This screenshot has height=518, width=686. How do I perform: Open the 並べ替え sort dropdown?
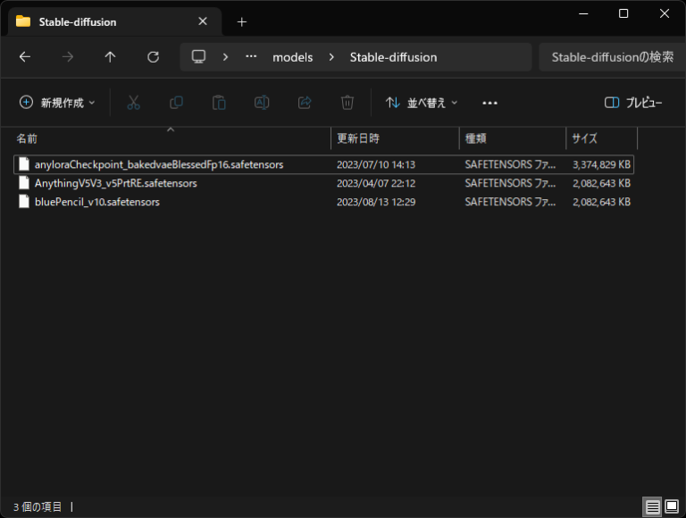422,103
